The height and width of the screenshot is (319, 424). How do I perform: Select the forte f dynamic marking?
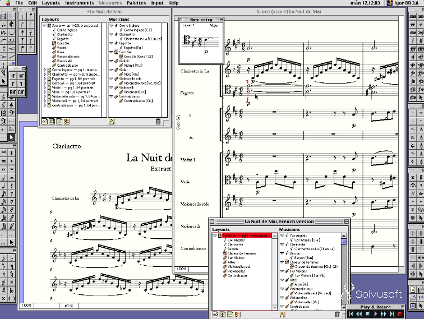click(x=413, y=41)
